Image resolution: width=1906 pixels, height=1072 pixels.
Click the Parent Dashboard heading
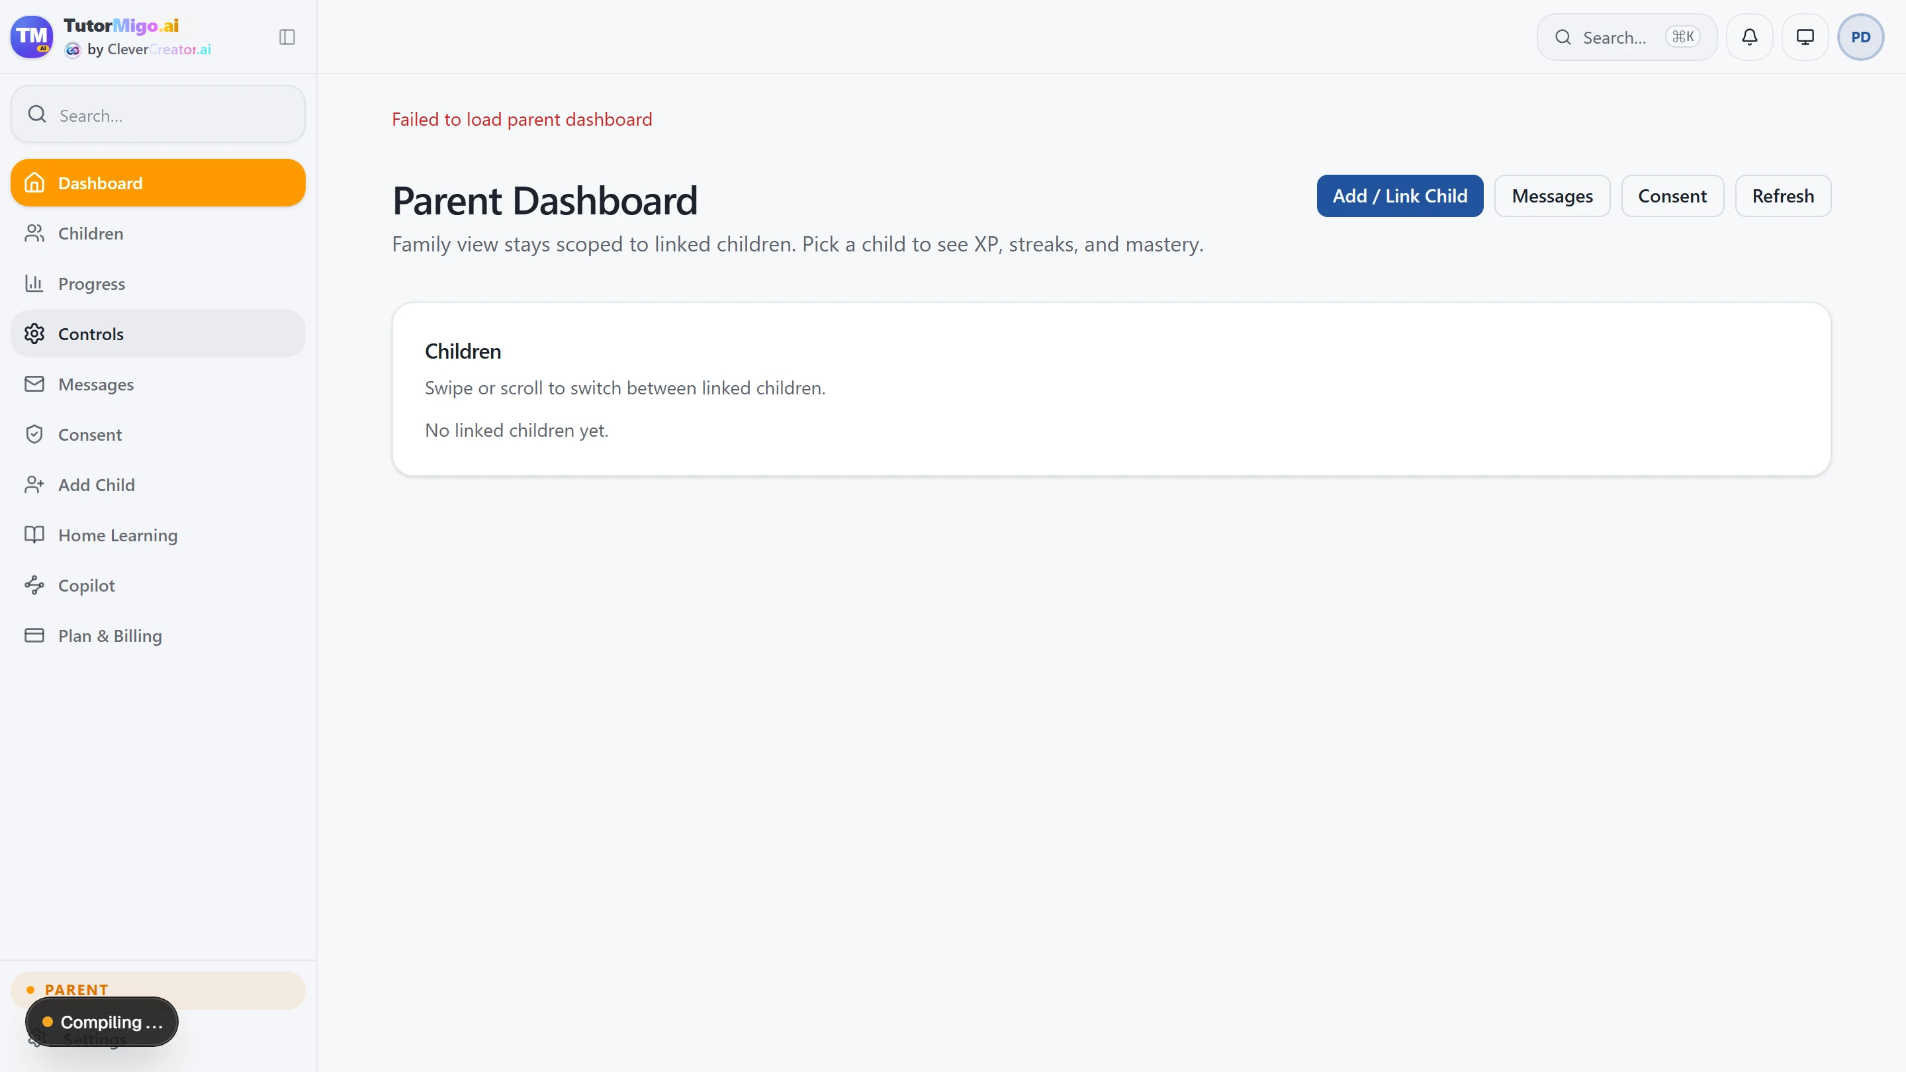coord(545,201)
